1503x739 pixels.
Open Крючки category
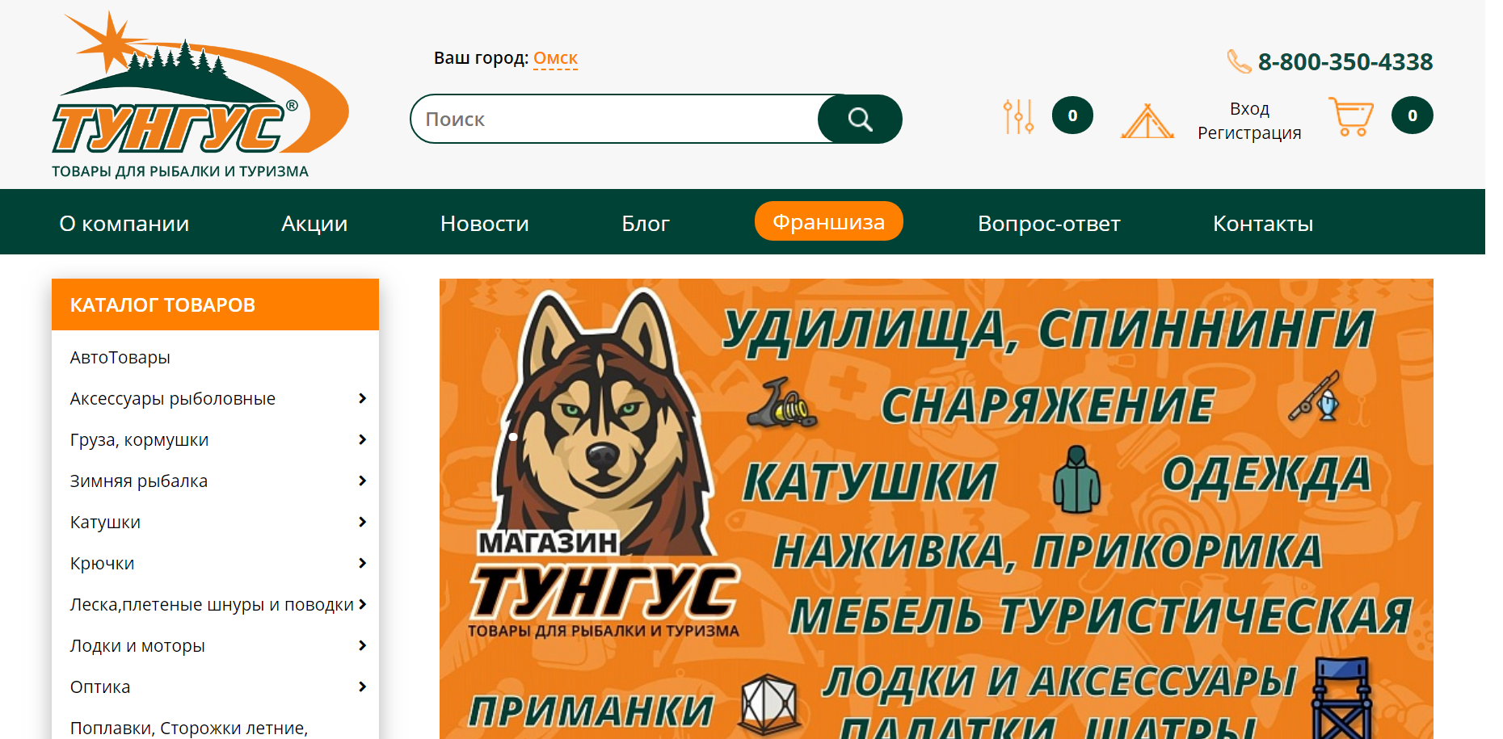point(102,564)
